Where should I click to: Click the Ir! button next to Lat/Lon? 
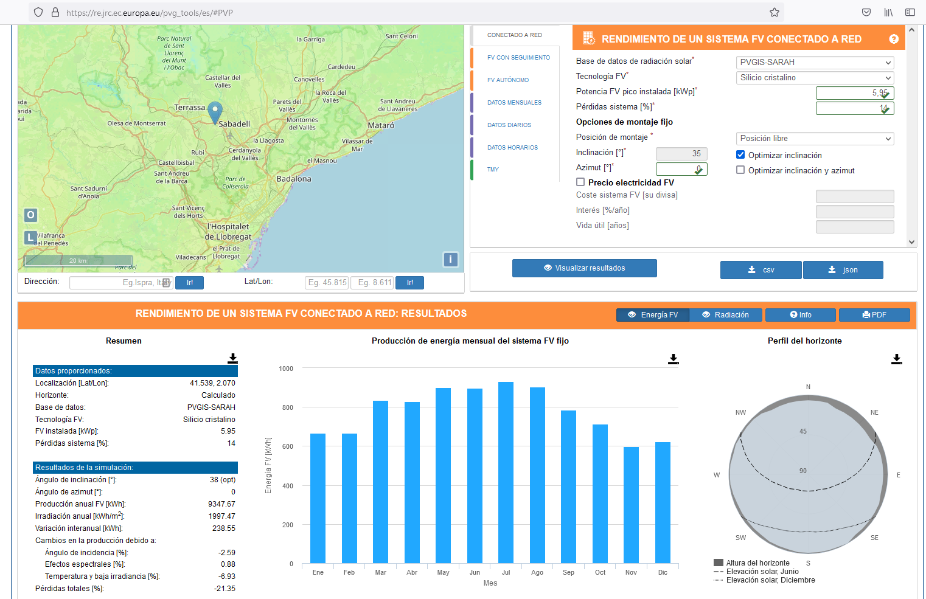[x=409, y=283]
